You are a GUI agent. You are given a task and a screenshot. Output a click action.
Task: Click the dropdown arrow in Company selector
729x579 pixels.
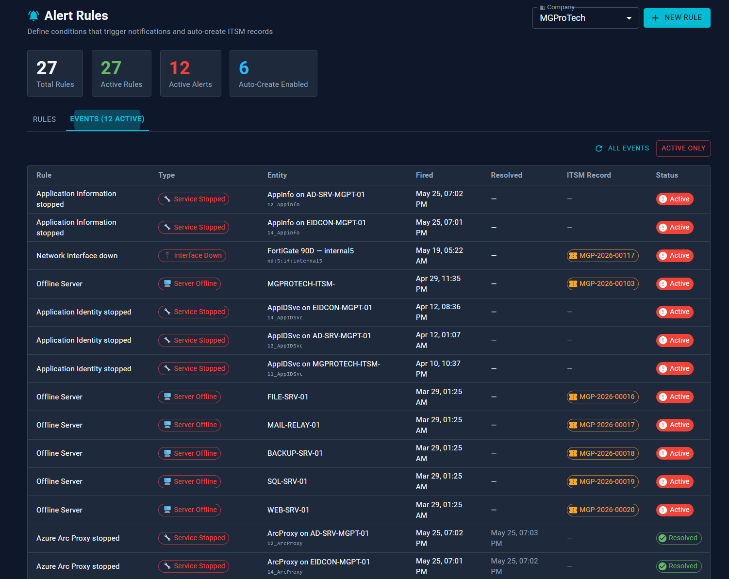pyautogui.click(x=629, y=18)
